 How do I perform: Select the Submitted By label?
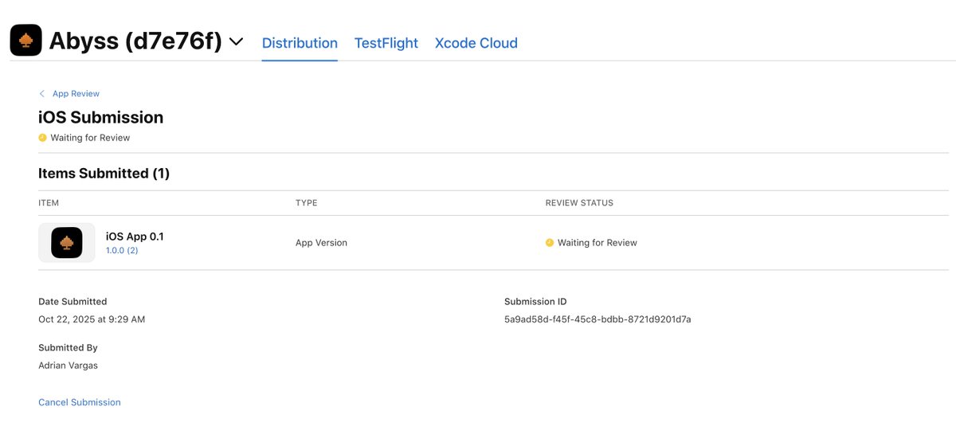tap(68, 348)
